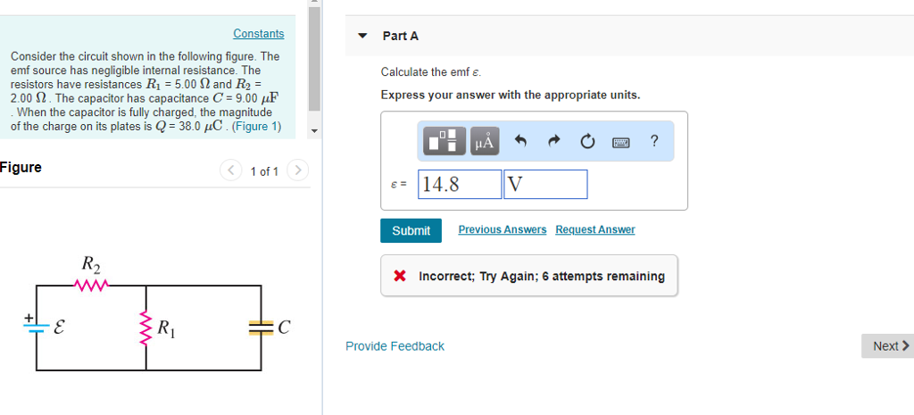Click the redo arrow in answer toolbar
The width and height of the screenshot is (914, 415).
[x=555, y=141]
